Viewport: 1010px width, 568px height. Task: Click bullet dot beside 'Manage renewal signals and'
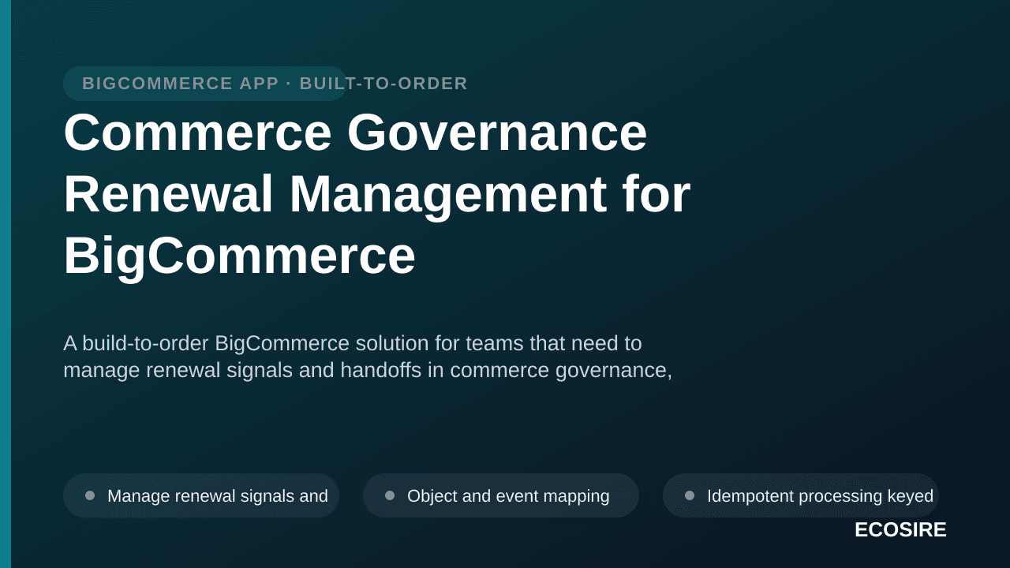click(90, 495)
